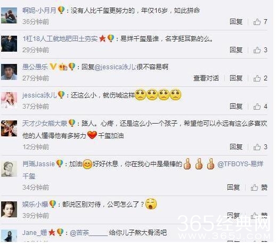Open 查看对话 on 愚公愚乐's comment
Viewport: 276px width, 244px height.
206,78
